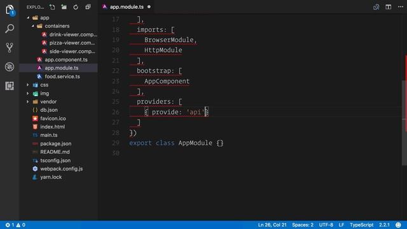The image size is (407, 229).
Task: Close unsaved app.module.ts tab via dot
Action: 149,7
